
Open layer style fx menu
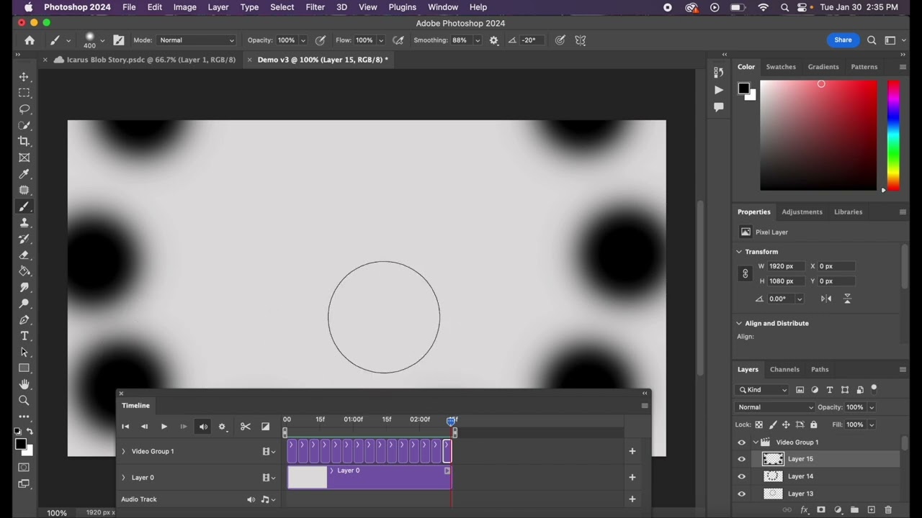(805, 510)
